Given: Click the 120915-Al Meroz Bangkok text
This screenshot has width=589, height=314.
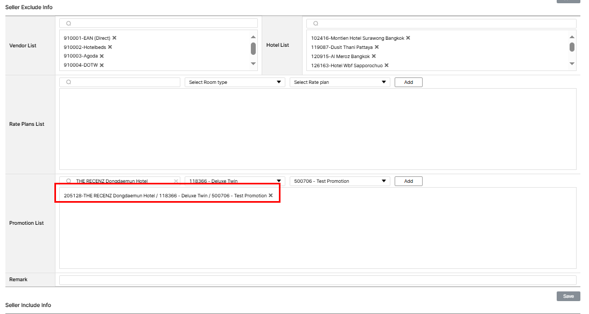Looking at the screenshot, I should (x=340, y=56).
